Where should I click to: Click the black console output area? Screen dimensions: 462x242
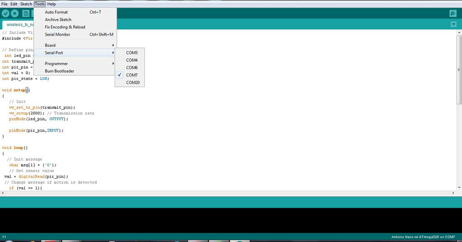coord(231,220)
